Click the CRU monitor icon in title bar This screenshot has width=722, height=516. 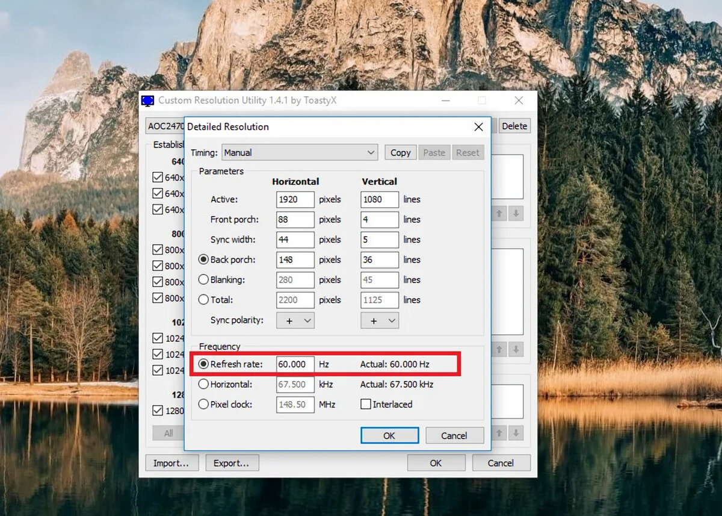[x=148, y=101]
